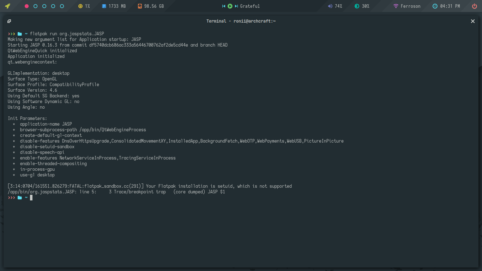Check the 98.56 GB storage icon
This screenshot has height=271, width=482.
(139, 6)
